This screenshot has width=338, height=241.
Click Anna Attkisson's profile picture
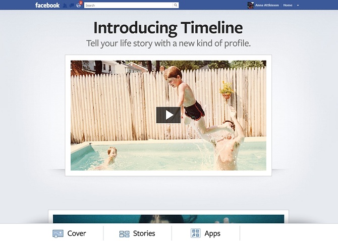[x=251, y=5]
